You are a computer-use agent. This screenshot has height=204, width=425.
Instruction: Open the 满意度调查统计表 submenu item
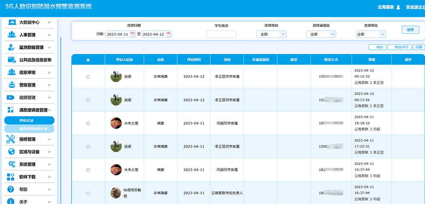[29, 129]
